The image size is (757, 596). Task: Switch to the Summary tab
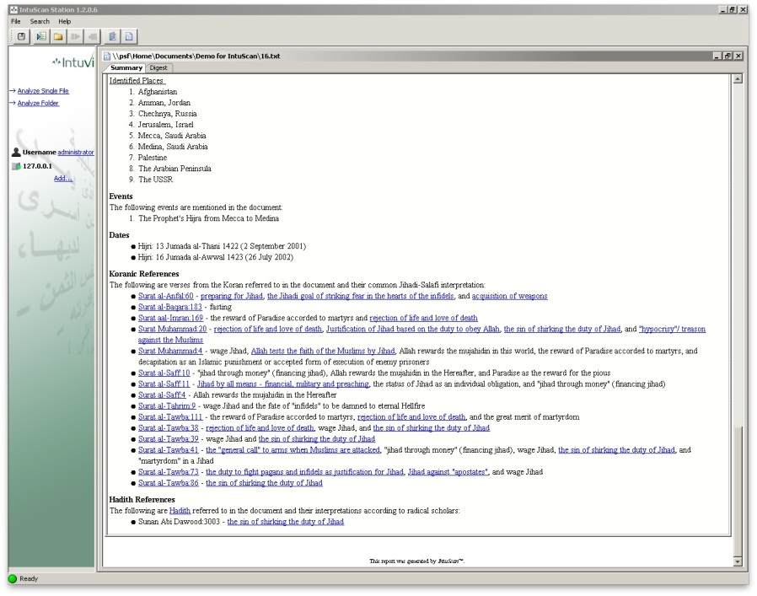tap(126, 68)
